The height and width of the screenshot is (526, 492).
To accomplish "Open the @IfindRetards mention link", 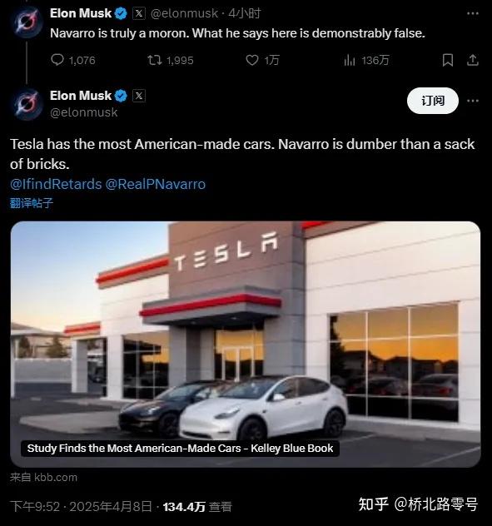I will [x=56, y=184].
